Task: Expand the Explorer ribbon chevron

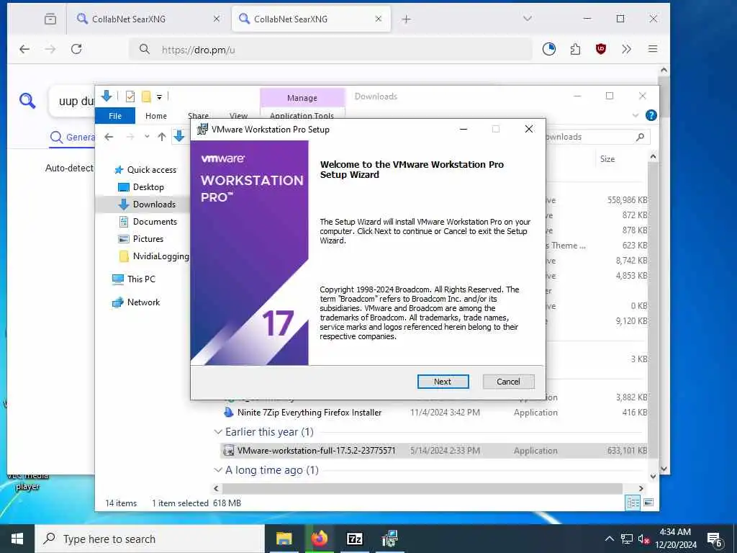Action: point(636,115)
